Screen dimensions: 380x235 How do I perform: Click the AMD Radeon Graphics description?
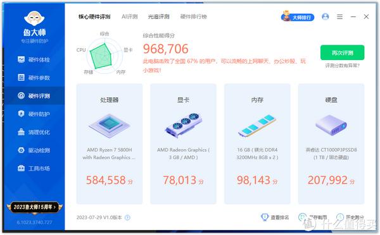(x=183, y=154)
